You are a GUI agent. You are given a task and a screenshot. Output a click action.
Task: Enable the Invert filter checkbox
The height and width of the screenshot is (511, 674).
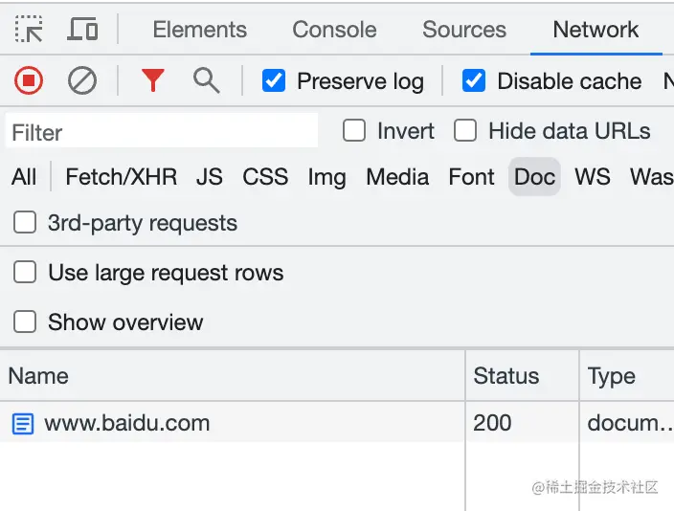(x=354, y=131)
